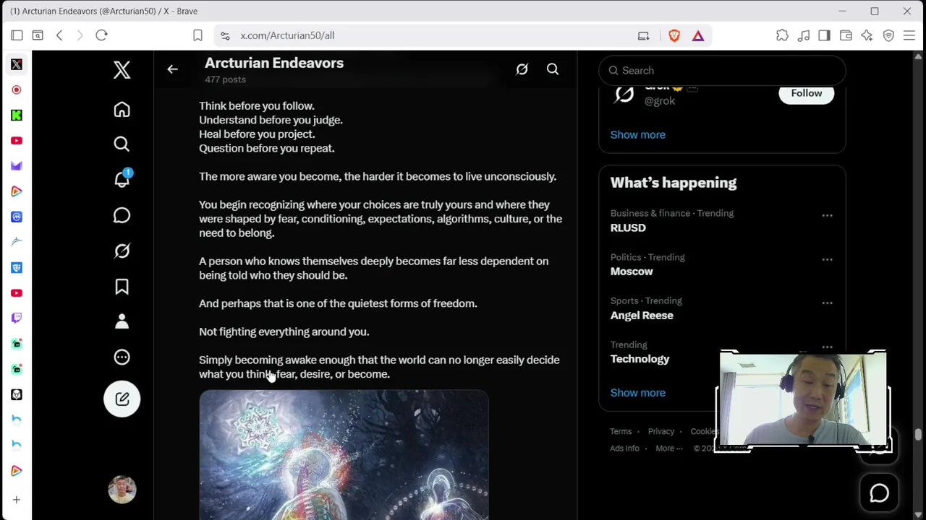Open the Brave Wallet
Image resolution: width=926 pixels, height=520 pixels.
846,35
